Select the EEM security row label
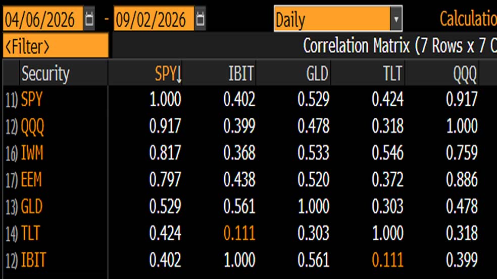497x279 pixels. (31, 179)
